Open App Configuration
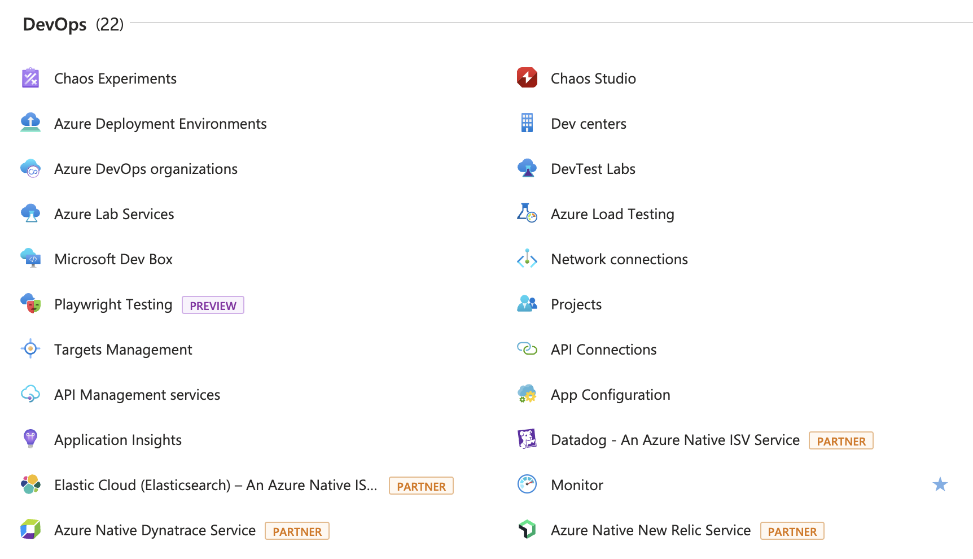 611,395
